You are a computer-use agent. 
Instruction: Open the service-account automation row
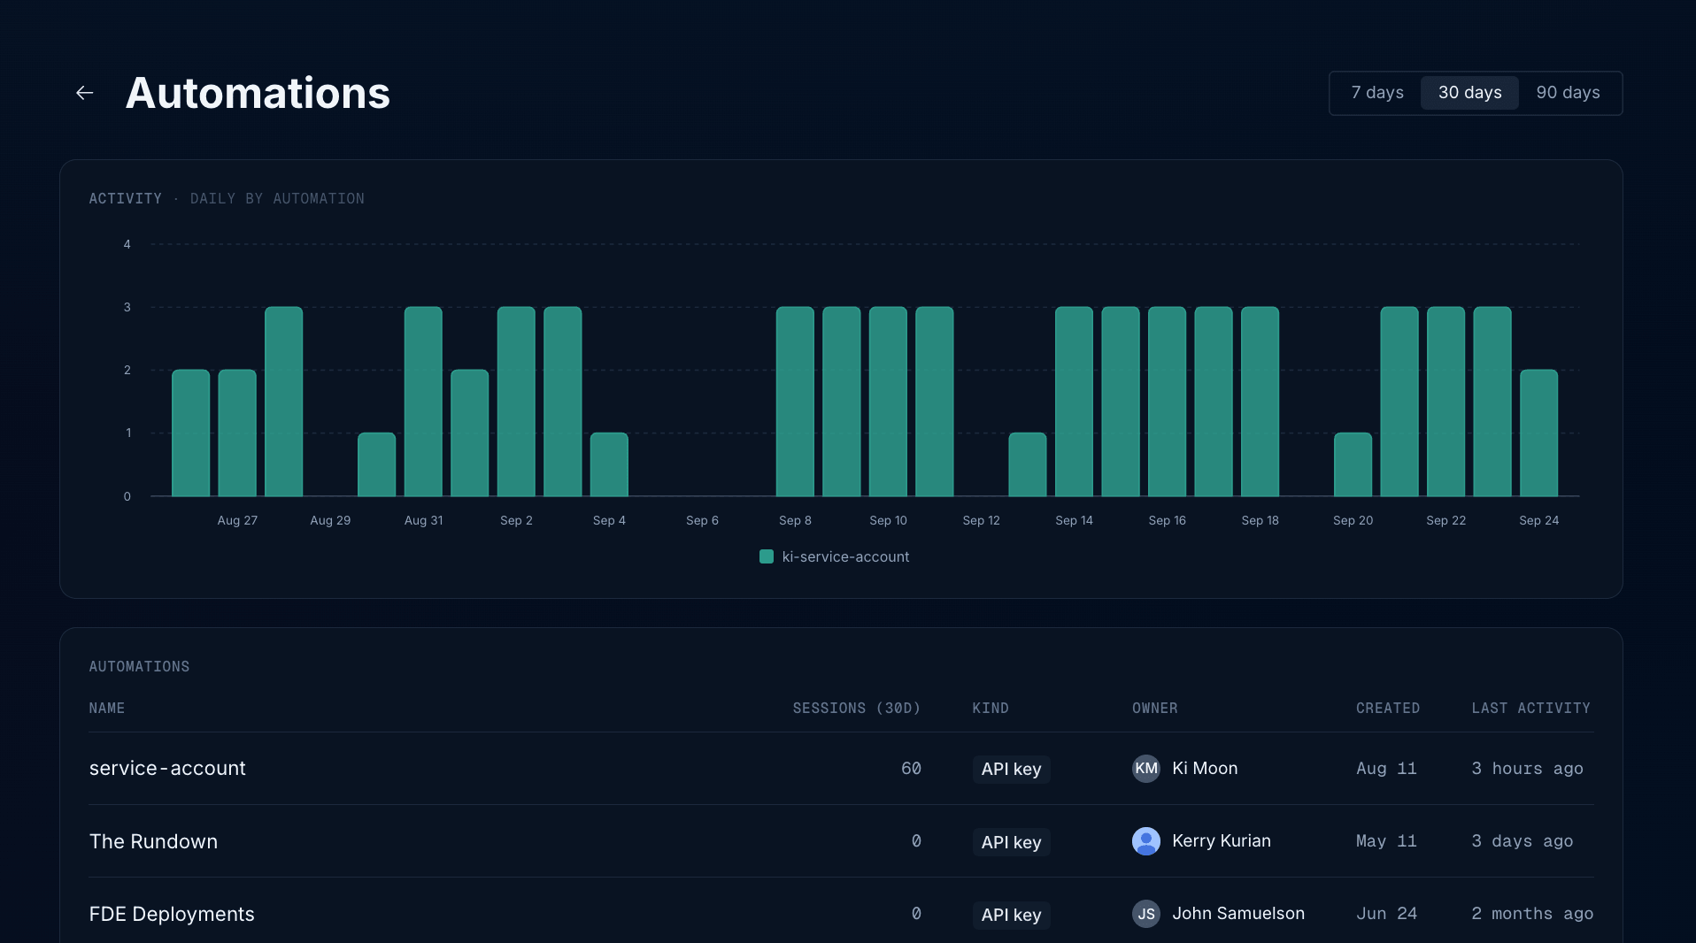pos(841,769)
